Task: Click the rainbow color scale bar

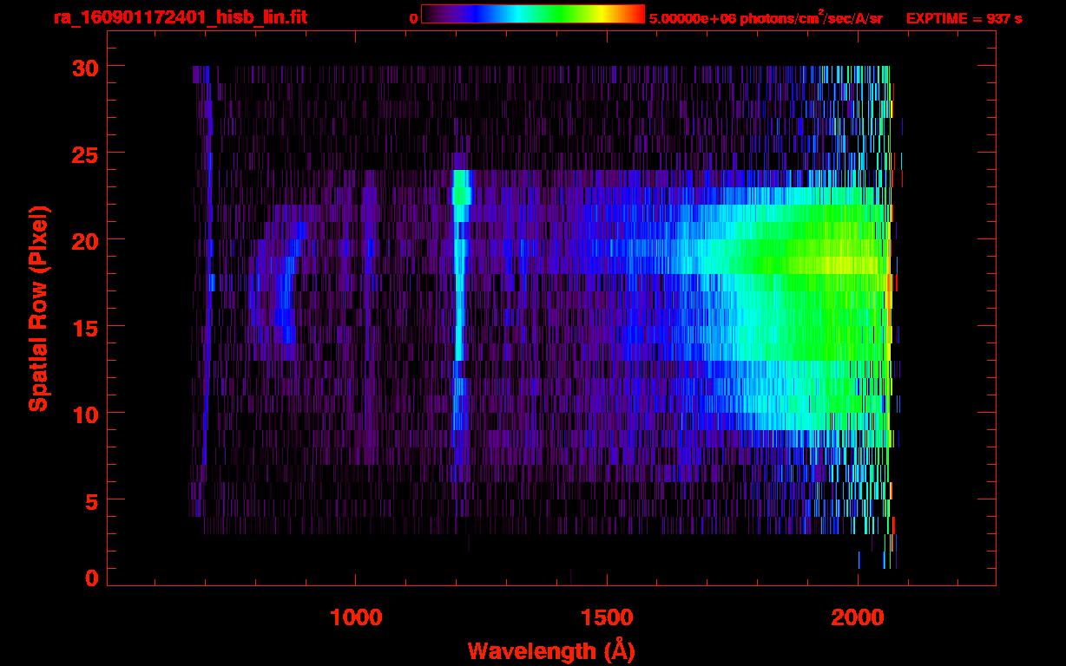Action: (533, 14)
